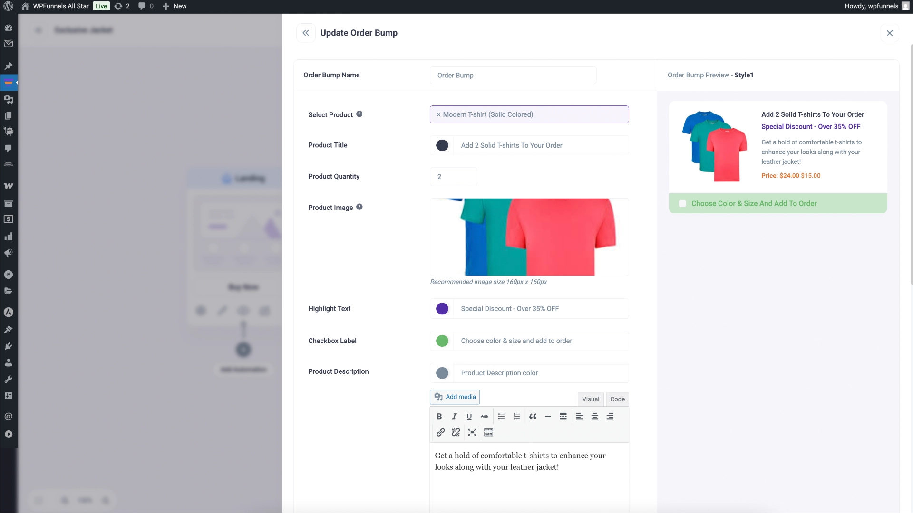Open the insert link tool
Image resolution: width=913 pixels, height=513 pixels.
[x=441, y=432]
